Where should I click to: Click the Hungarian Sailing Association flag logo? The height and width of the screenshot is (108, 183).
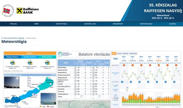click(8, 11)
